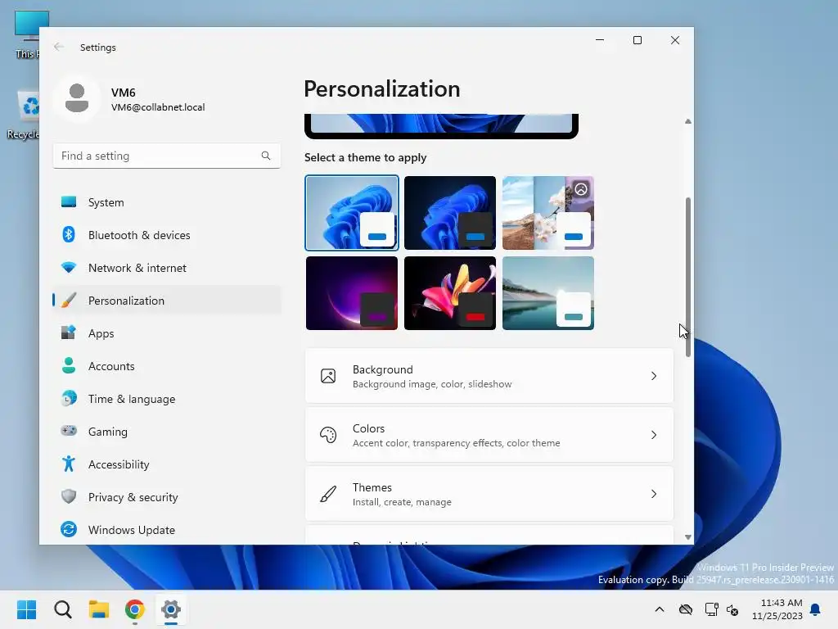Screen dimensions: 838x629
Task: Expand Colors via its chevron arrow
Action: (654, 435)
